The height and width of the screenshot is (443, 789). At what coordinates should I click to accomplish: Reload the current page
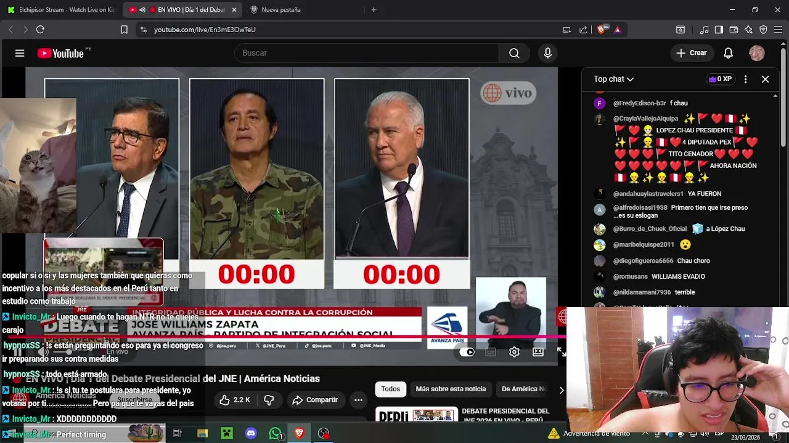pos(40,30)
